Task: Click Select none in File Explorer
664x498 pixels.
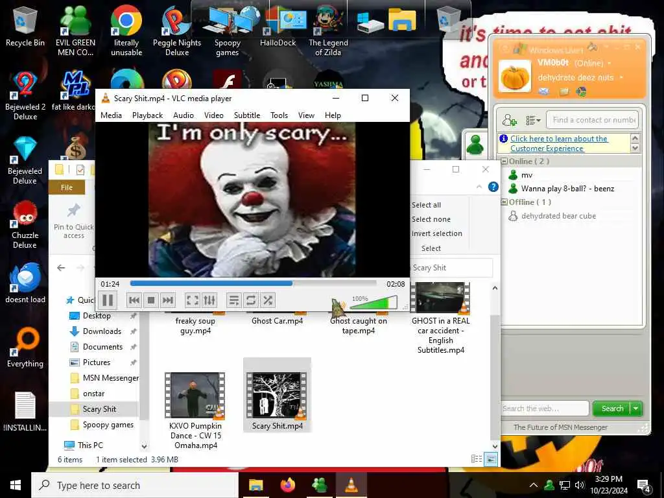Action: click(x=431, y=219)
